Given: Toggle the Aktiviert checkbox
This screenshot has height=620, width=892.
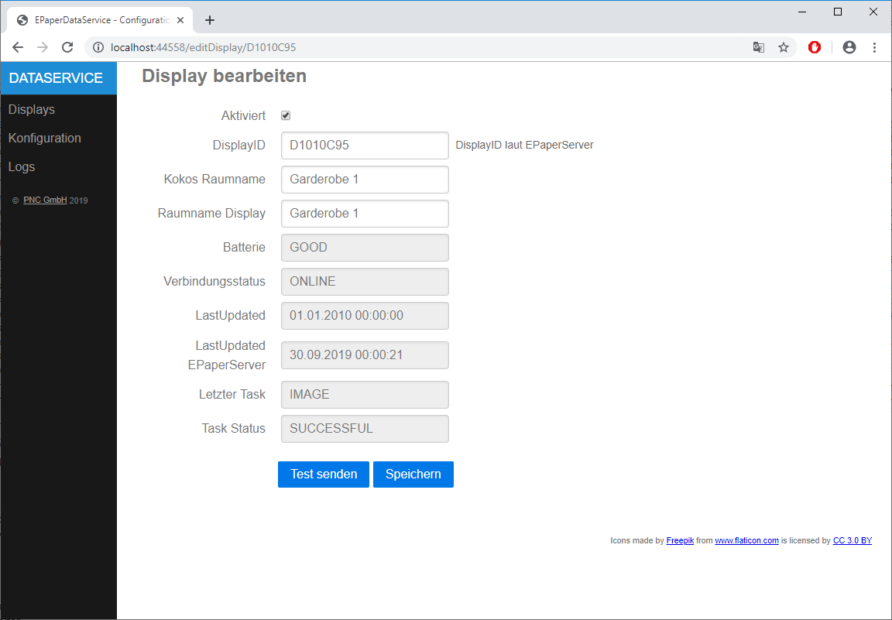Looking at the screenshot, I should 286,115.
